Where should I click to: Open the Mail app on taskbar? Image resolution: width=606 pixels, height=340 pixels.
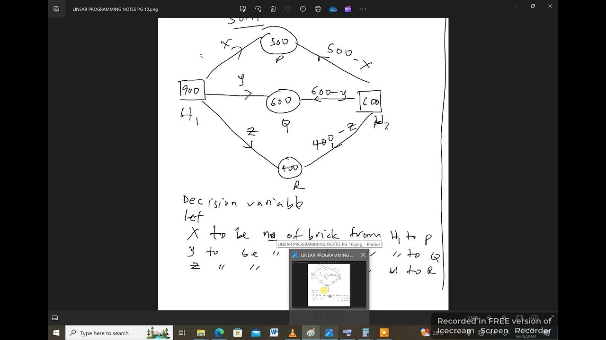pos(256,333)
